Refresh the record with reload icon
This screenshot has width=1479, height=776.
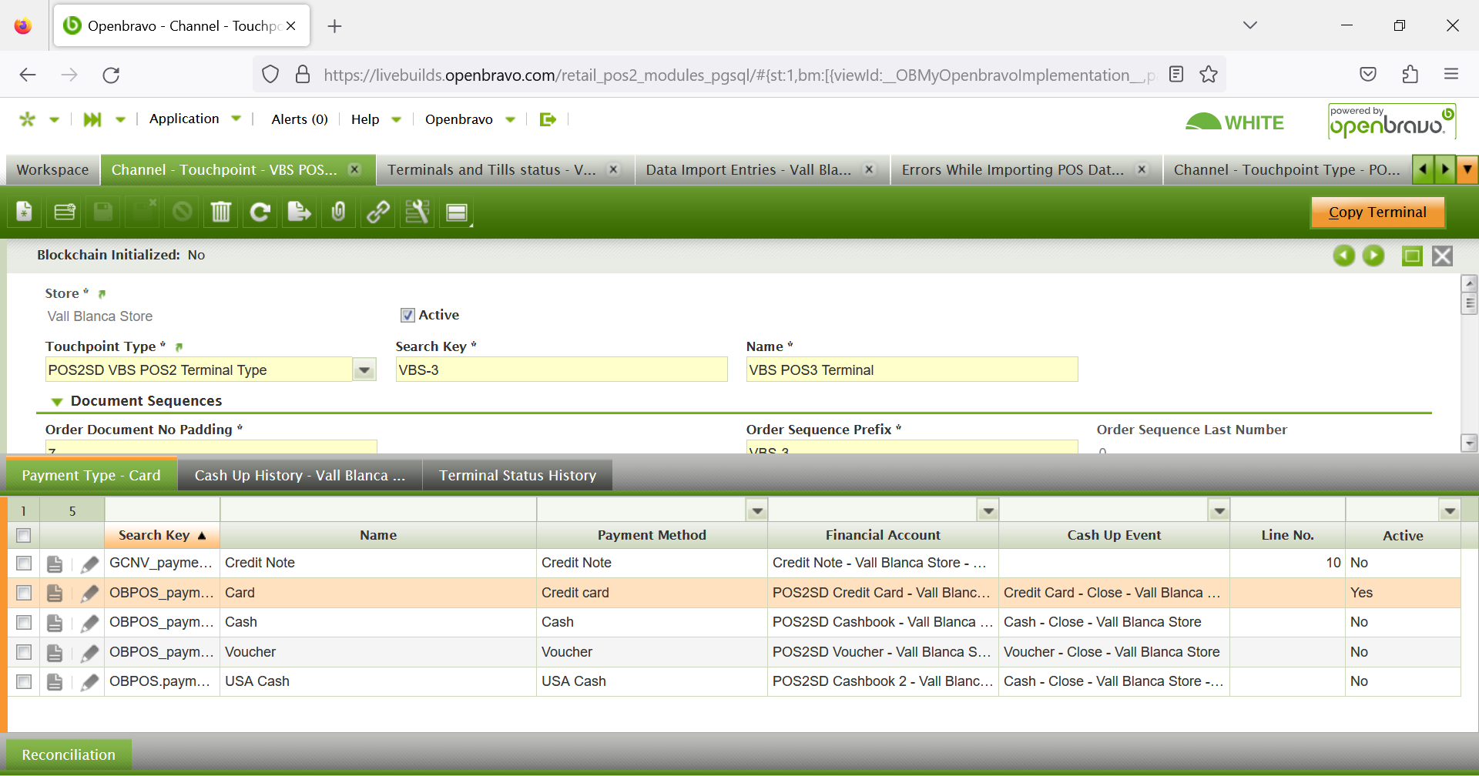point(260,212)
